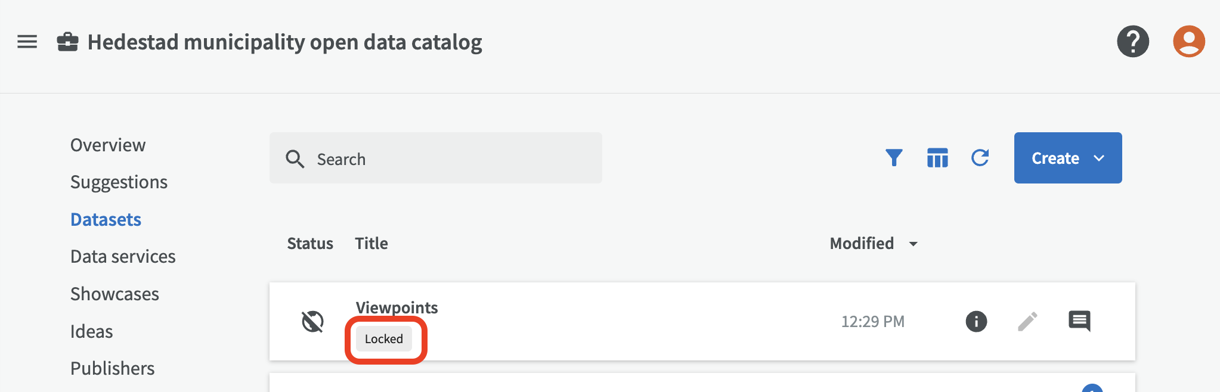1220x392 pixels.
Task: Toggle visibility of the Viewpoints dataset
Action: click(x=312, y=321)
